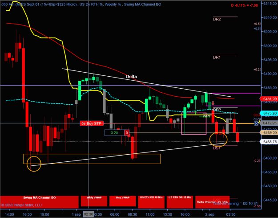Click the 11:00 time axis label

[x=150, y=214]
